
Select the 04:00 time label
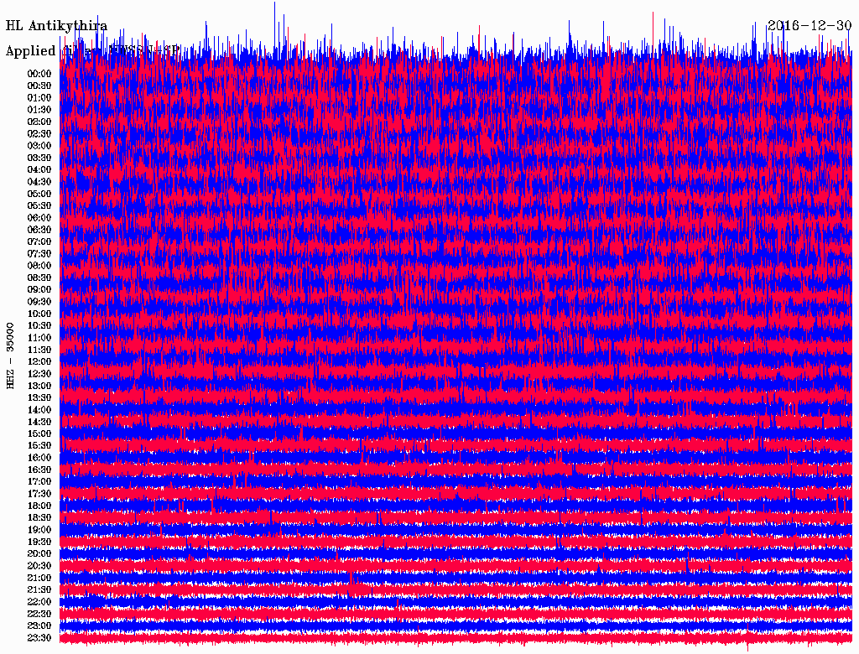click(39, 170)
